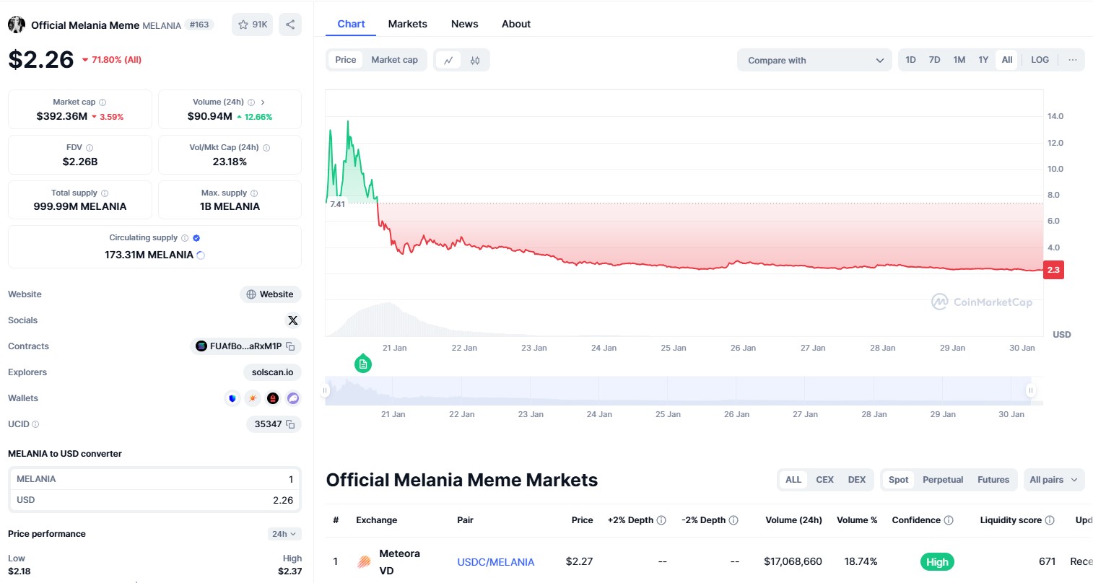Click the green document marker under chart
This screenshot has width=1093, height=583.
click(x=363, y=364)
